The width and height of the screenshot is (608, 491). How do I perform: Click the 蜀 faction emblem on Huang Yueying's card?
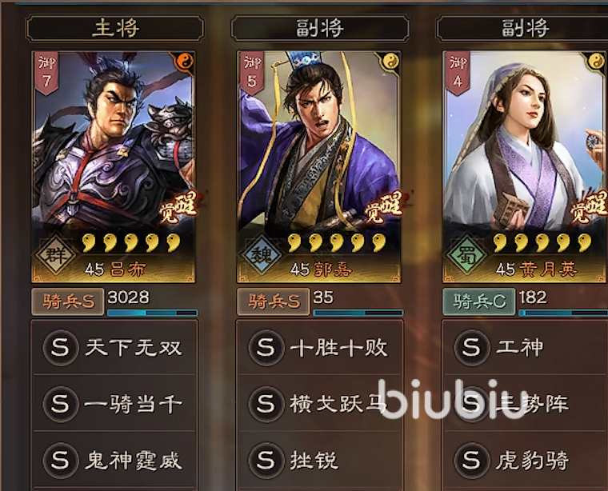click(x=466, y=255)
